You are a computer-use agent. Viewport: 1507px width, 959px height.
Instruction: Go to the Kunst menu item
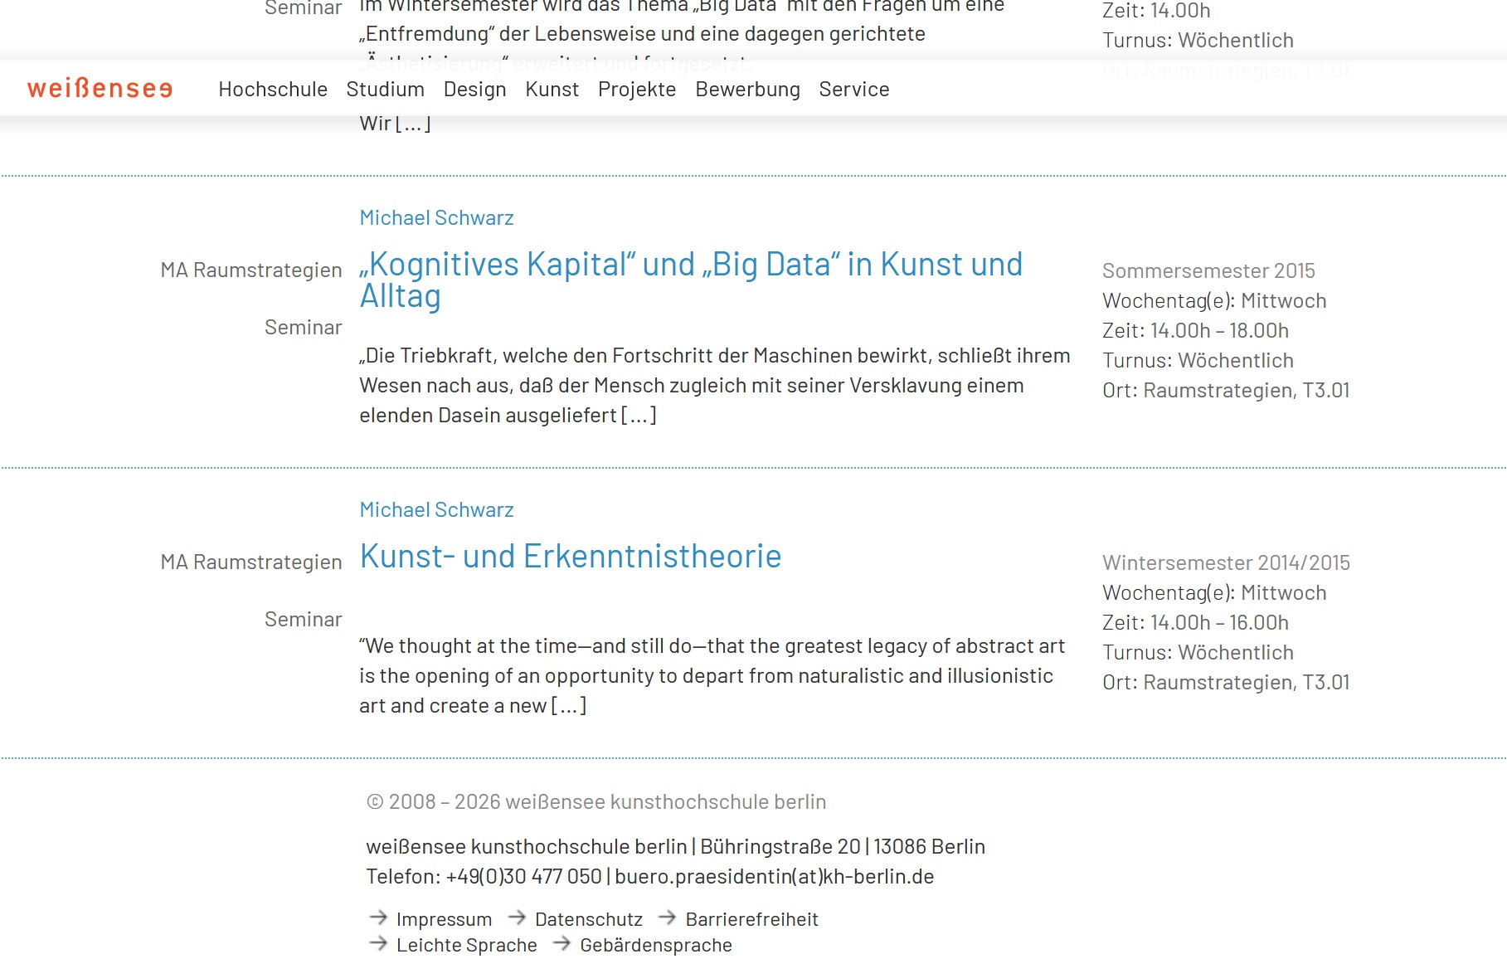click(x=552, y=90)
